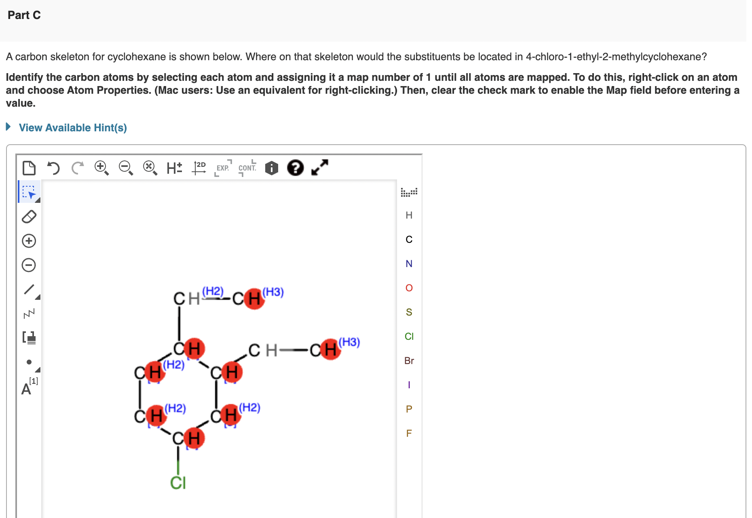Toggle the positive charge tool

click(x=29, y=241)
